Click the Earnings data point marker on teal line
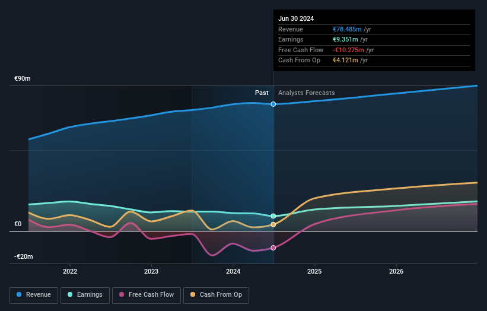Image resolution: width=487 pixels, height=311 pixels. (273, 216)
